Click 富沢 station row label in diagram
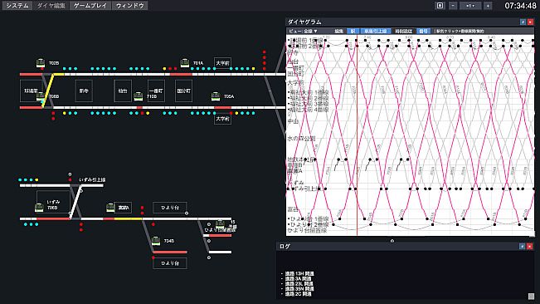 tap(293, 209)
